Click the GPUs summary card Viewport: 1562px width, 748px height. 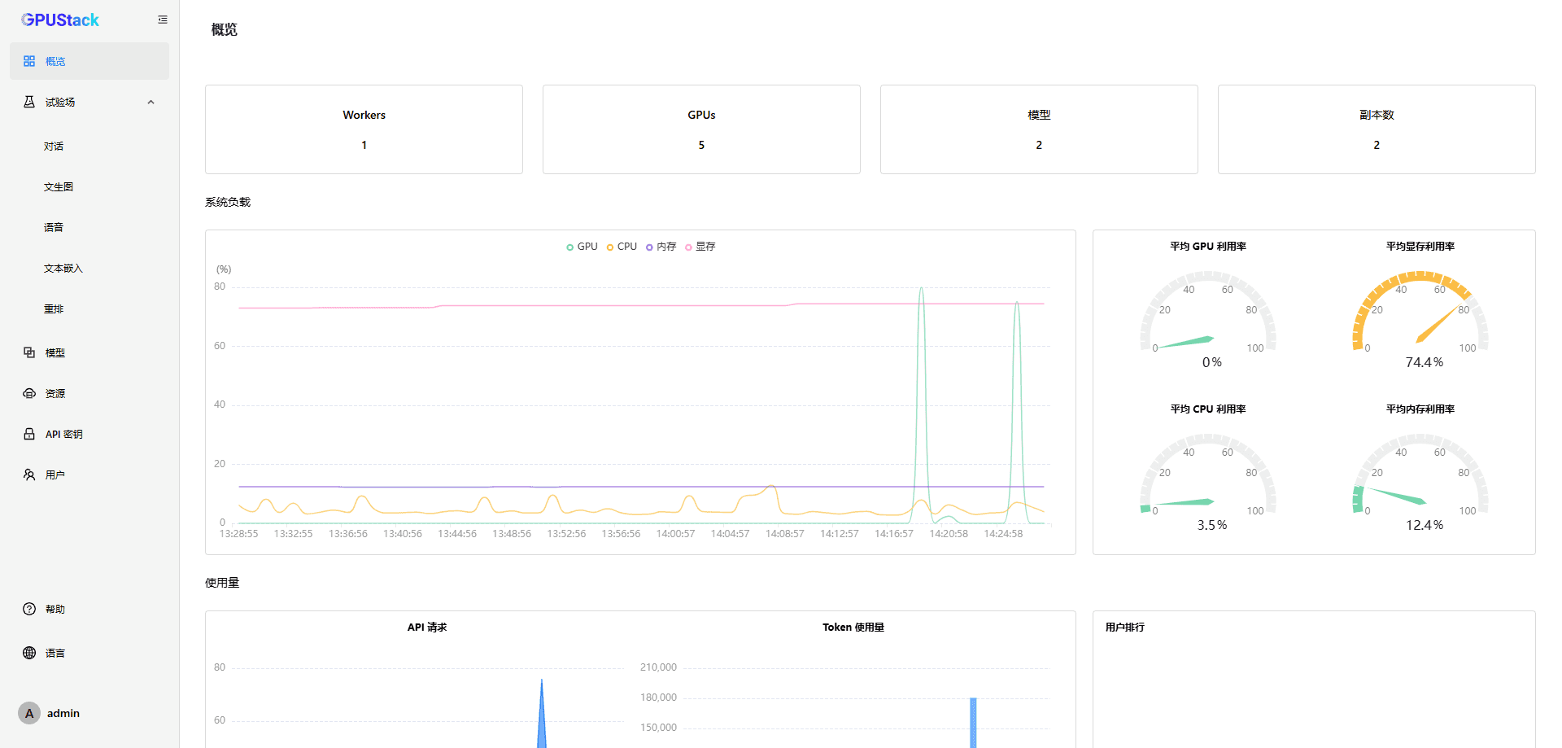pos(701,129)
